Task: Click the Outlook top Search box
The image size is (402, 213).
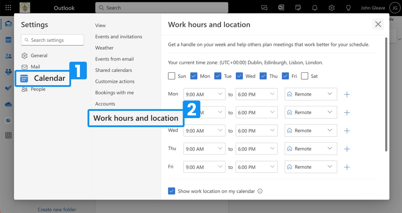Action: [x=162, y=8]
